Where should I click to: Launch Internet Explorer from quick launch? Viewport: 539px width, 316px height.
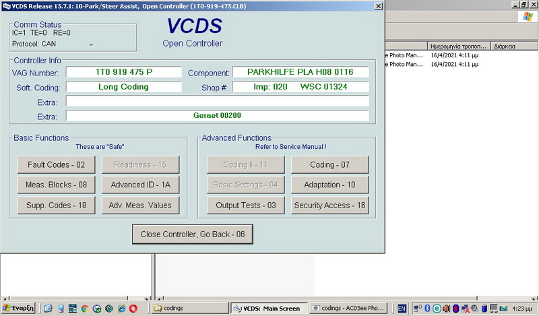121,309
